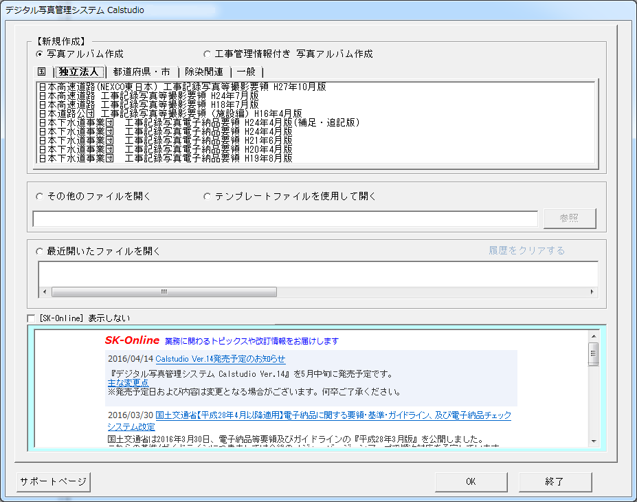The image size is (637, 502).
Task: Open the 除染関連 tab
Action: (204, 72)
